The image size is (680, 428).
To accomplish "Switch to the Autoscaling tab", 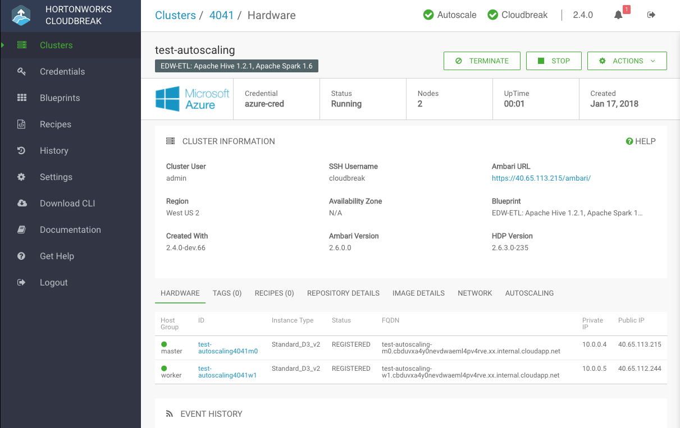I will coord(529,293).
